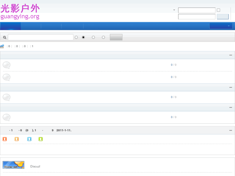This screenshot has height=176, width=235.
Task: Open the statistics chart icon above the forum list
Action: coord(2,46)
